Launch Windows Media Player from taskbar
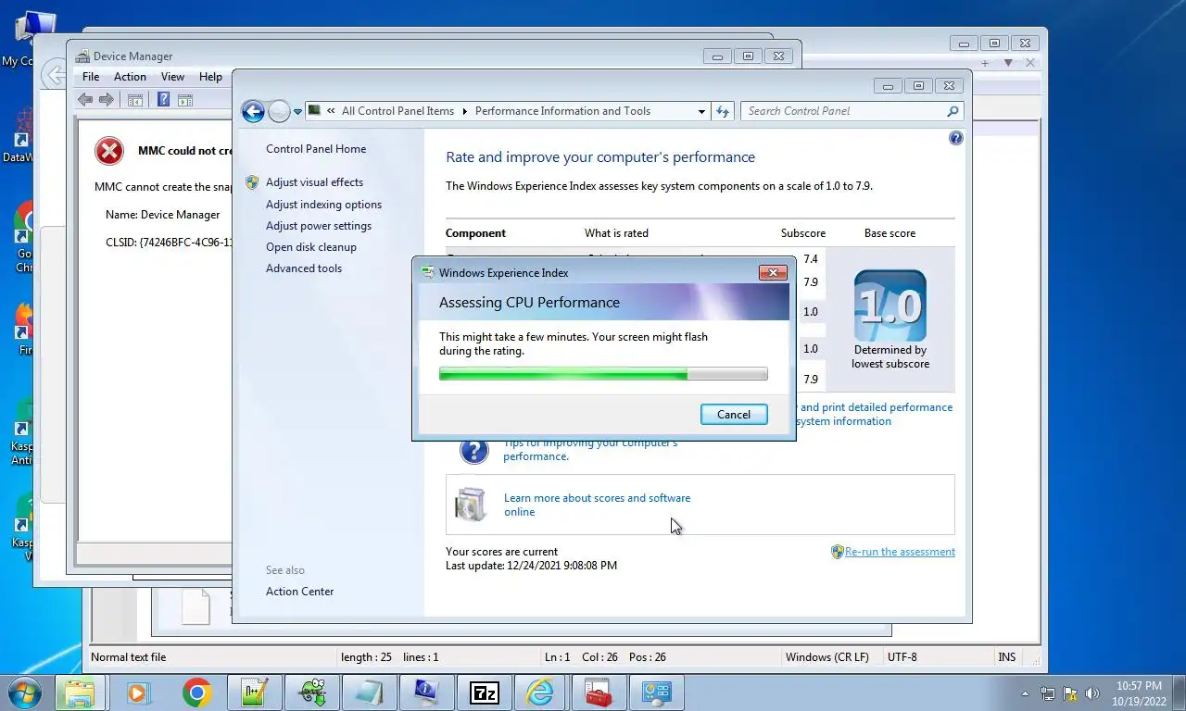The width and height of the screenshot is (1186, 711). pos(138,692)
